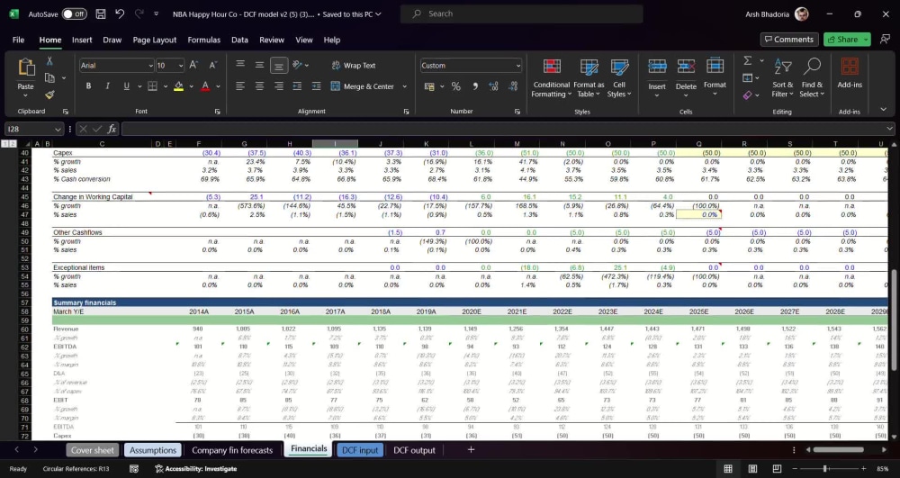
Task: Open the Number format Custom dropdown
Action: coord(517,66)
